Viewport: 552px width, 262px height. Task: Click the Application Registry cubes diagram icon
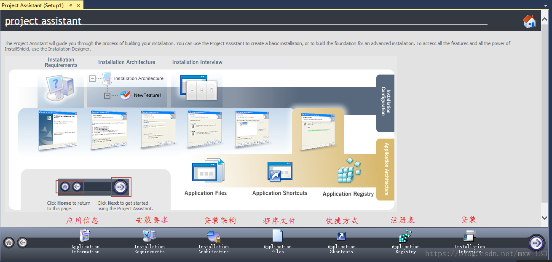349,170
